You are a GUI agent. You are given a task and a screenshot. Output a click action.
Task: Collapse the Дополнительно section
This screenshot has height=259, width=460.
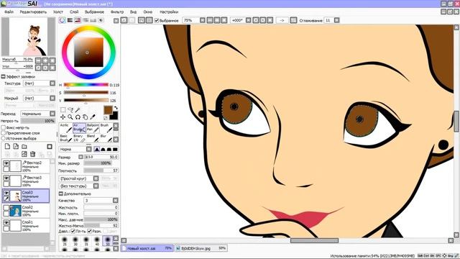tap(60, 194)
